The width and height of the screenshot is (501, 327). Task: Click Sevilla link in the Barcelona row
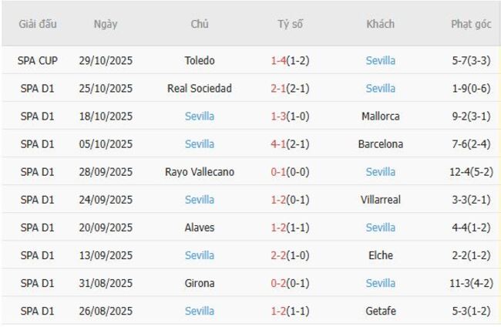[200, 144]
